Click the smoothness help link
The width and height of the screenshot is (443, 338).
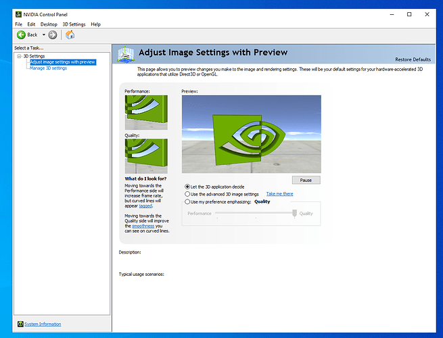click(x=143, y=226)
